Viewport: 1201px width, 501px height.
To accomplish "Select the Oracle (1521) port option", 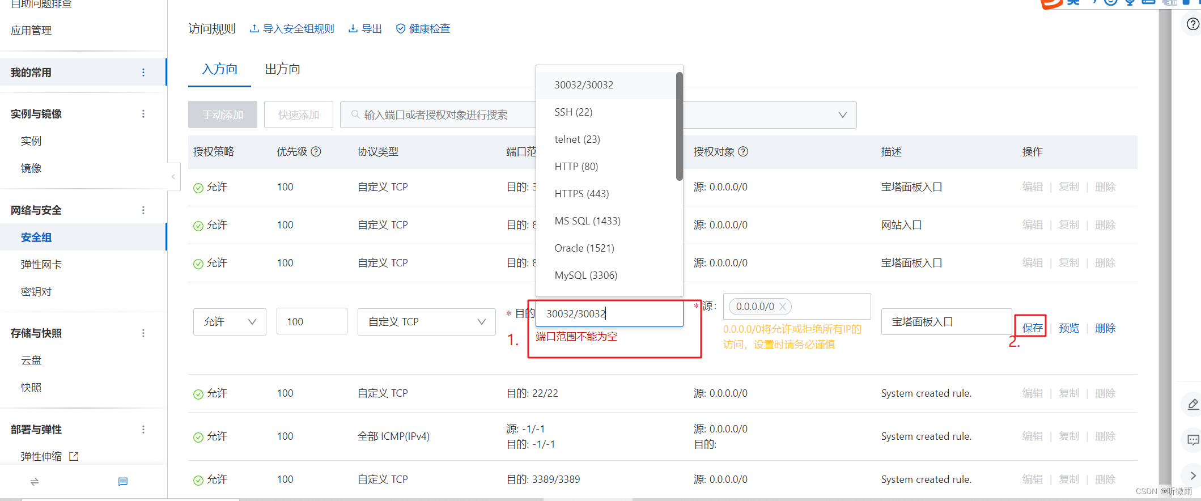I will point(606,248).
